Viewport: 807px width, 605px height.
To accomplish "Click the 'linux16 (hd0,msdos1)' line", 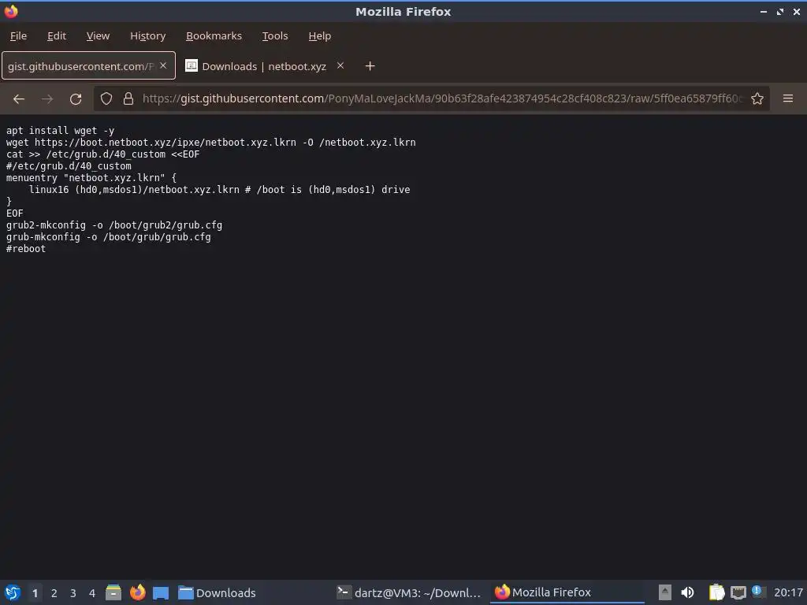I will (x=220, y=190).
